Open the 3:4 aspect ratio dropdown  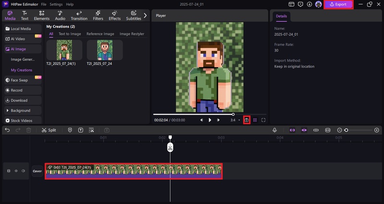(x=235, y=120)
